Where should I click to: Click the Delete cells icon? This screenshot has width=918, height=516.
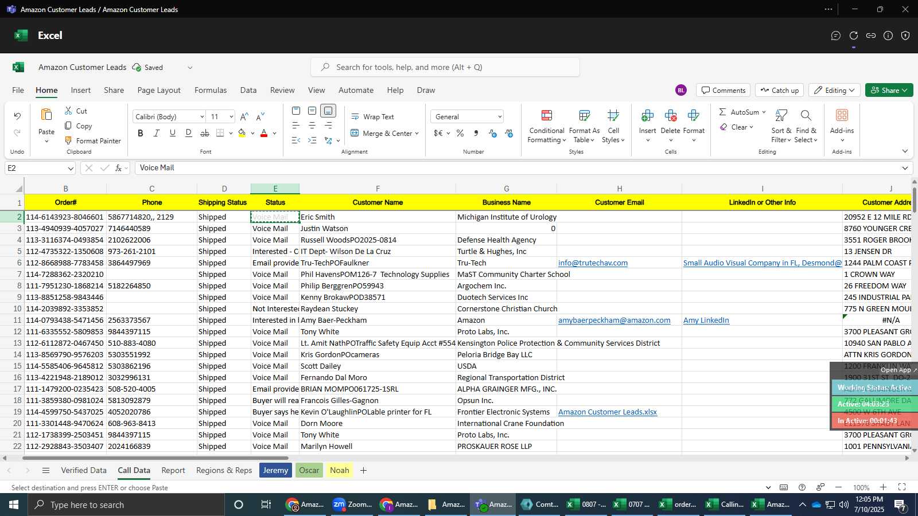tap(671, 116)
